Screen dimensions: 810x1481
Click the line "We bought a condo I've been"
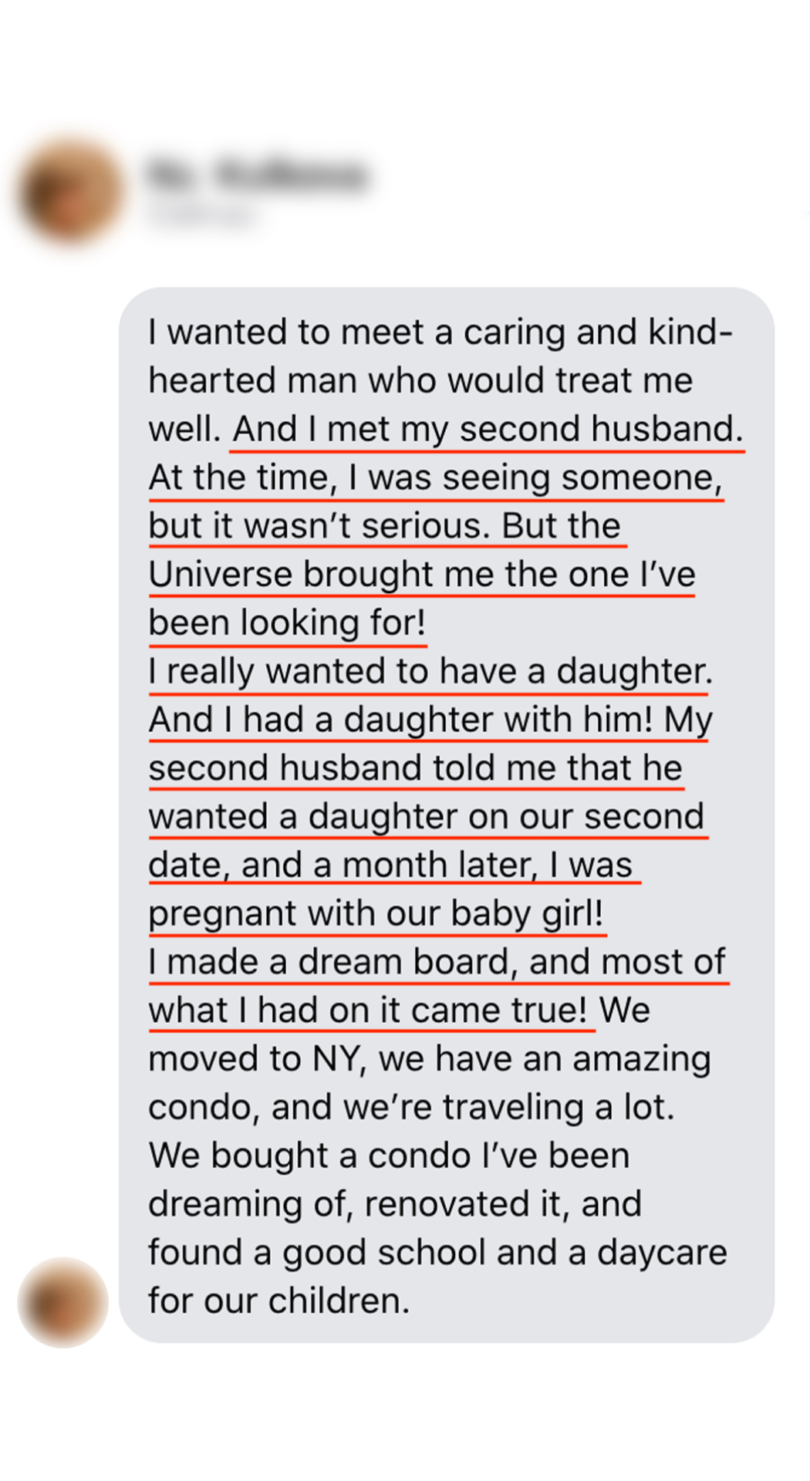(389, 1156)
